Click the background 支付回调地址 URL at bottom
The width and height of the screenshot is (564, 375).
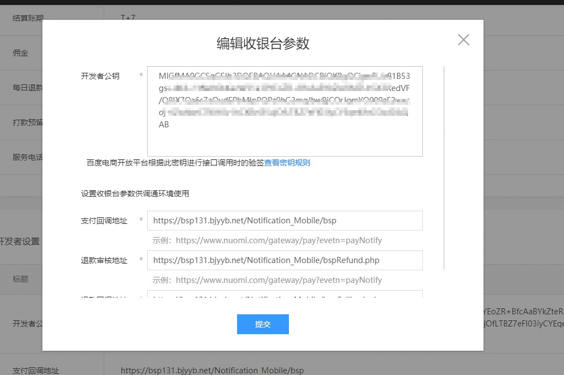212,371
